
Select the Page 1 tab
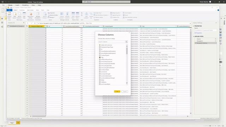(12, 123)
